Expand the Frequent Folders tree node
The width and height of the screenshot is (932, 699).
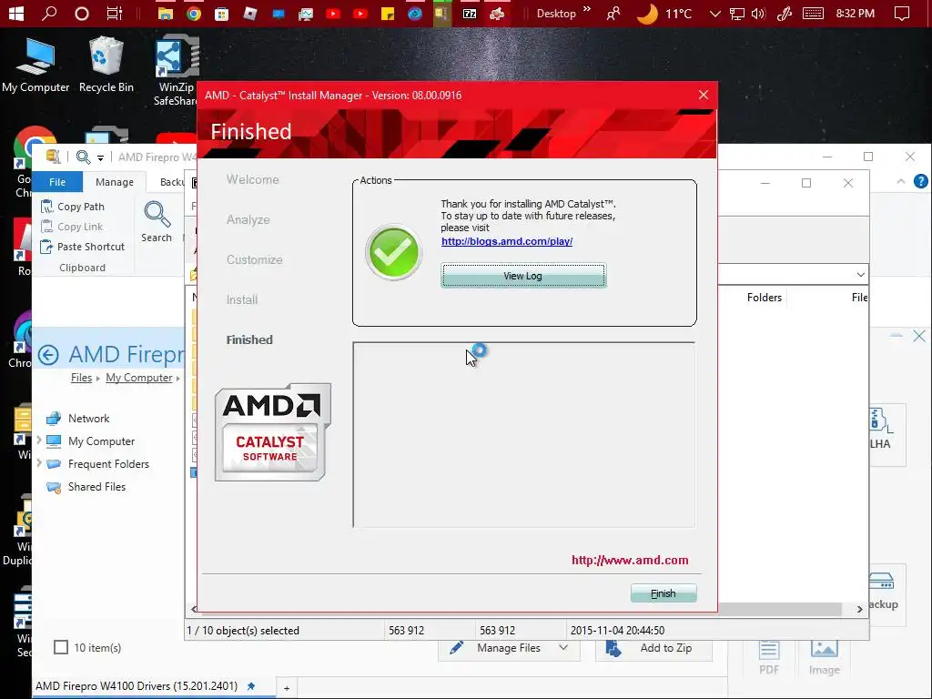click(39, 463)
